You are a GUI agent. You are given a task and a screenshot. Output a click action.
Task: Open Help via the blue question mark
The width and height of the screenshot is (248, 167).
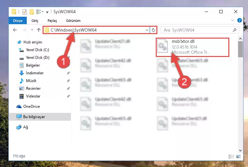coord(240,20)
